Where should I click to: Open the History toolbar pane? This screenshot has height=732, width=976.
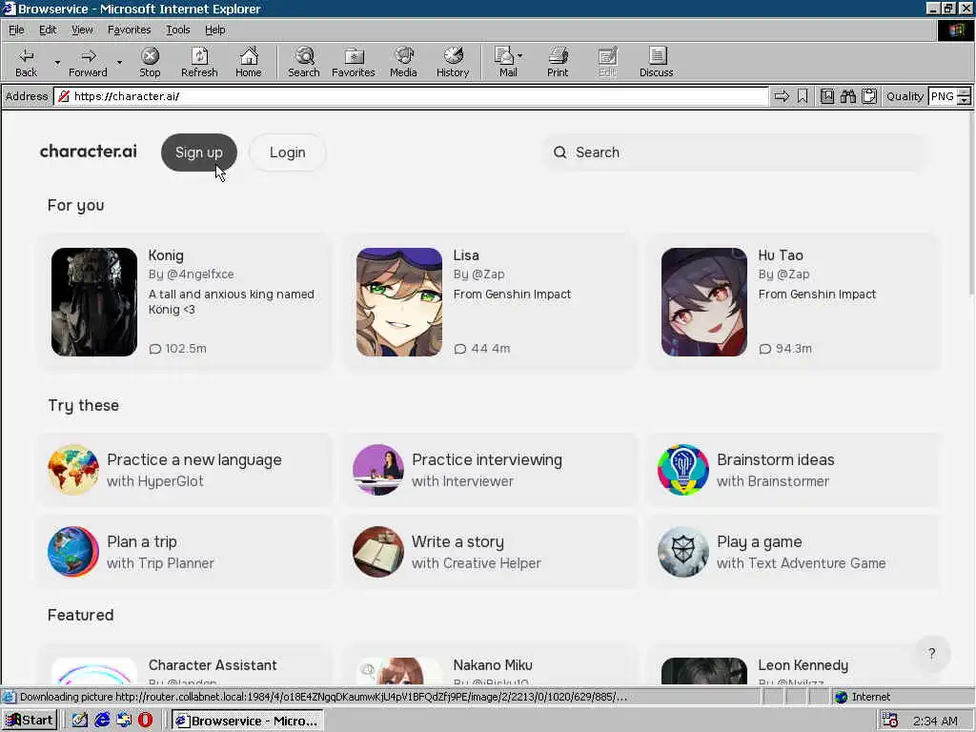(453, 62)
